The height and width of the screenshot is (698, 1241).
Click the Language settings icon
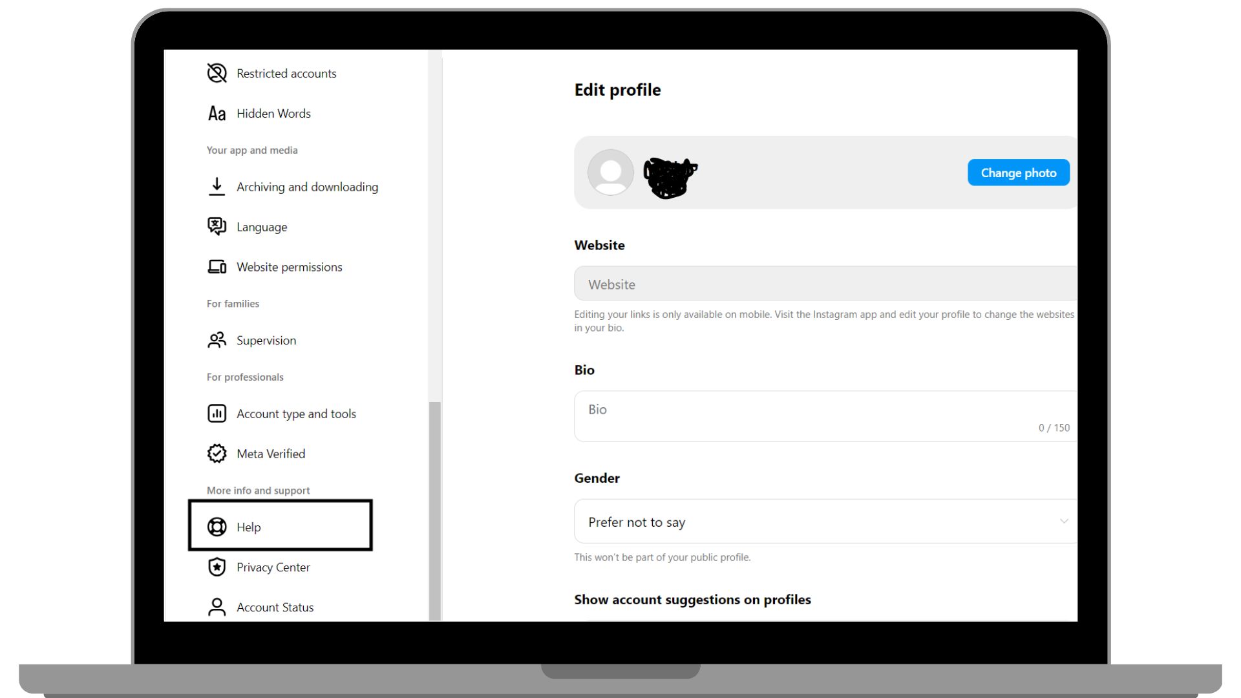[217, 227]
